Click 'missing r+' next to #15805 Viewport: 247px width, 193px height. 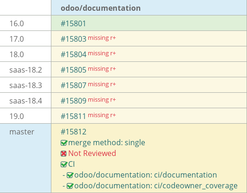point(102,69)
